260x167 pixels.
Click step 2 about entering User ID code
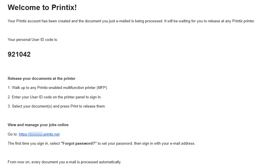(55, 97)
